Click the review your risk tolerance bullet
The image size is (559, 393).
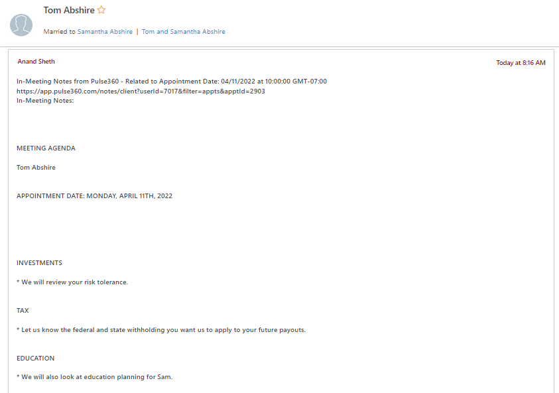[72, 282]
